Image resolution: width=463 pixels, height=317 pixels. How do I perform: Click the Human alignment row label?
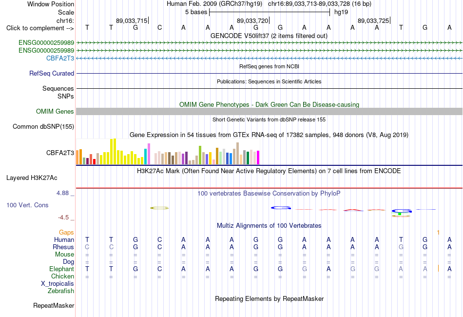pos(64,239)
